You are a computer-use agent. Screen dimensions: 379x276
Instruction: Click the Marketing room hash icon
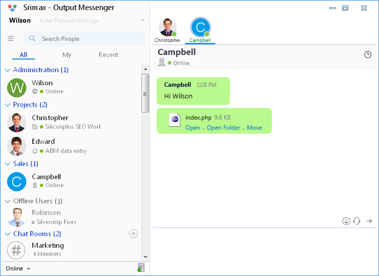coord(16,250)
